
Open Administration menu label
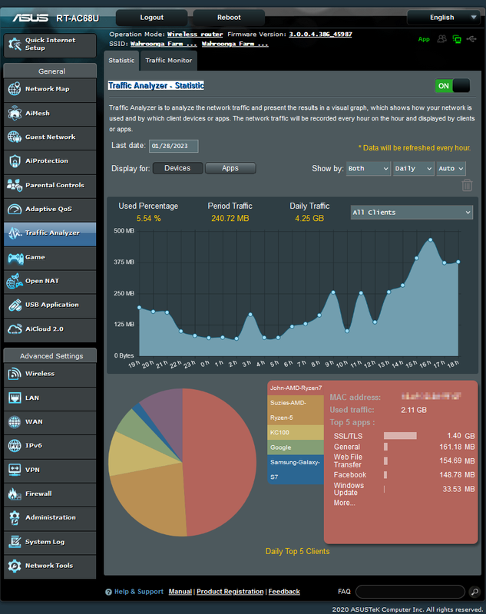[51, 517]
